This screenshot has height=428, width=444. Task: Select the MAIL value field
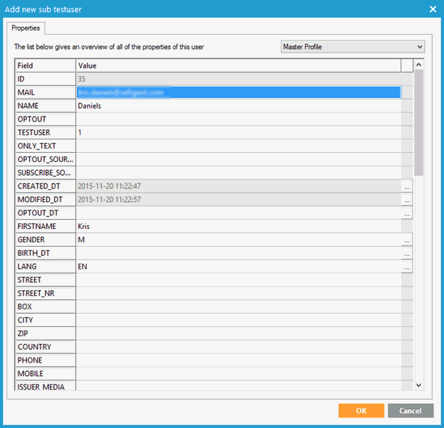tap(238, 92)
